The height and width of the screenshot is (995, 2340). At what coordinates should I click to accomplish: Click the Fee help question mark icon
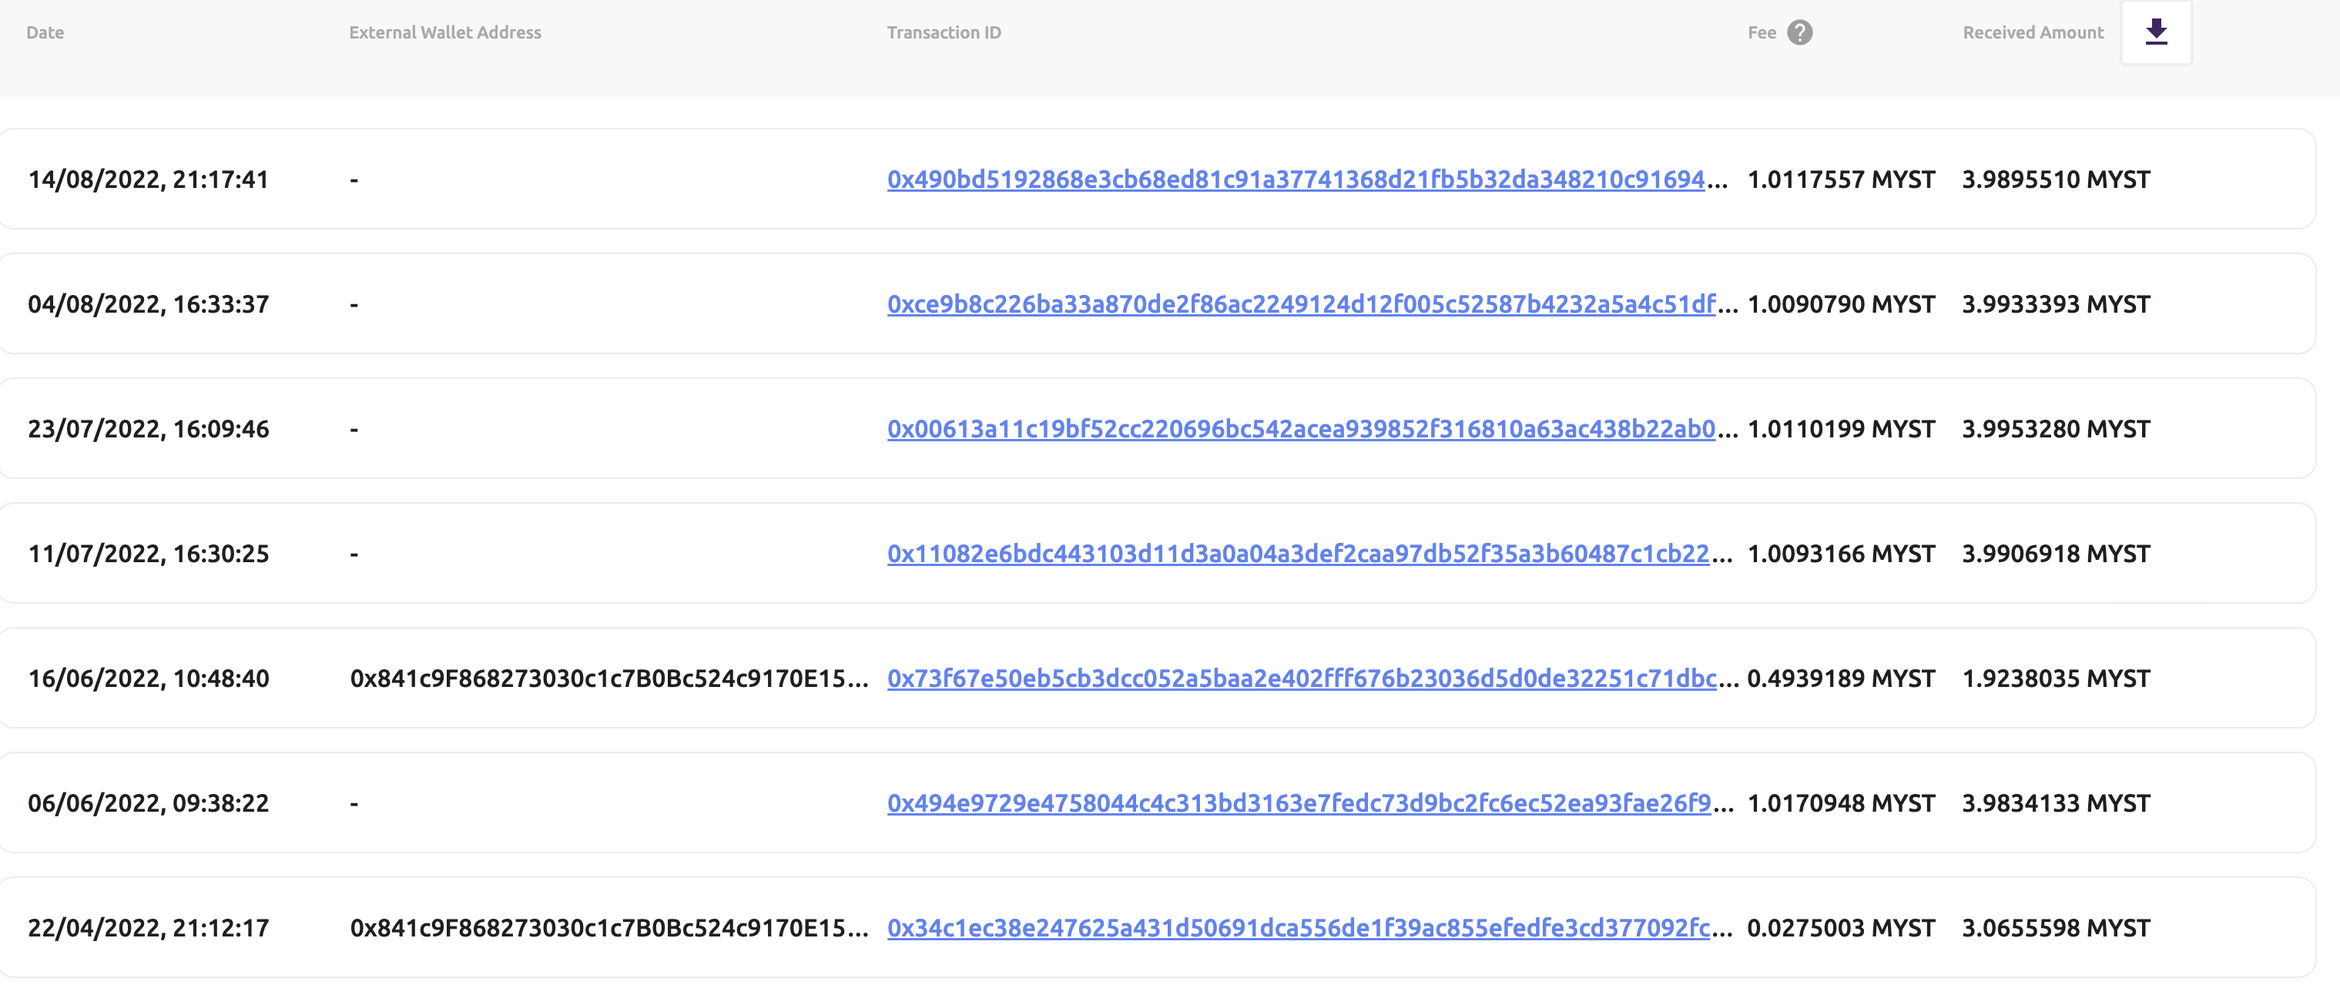(1799, 32)
